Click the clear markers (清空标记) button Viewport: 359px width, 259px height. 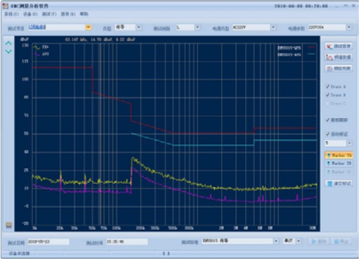339,184
